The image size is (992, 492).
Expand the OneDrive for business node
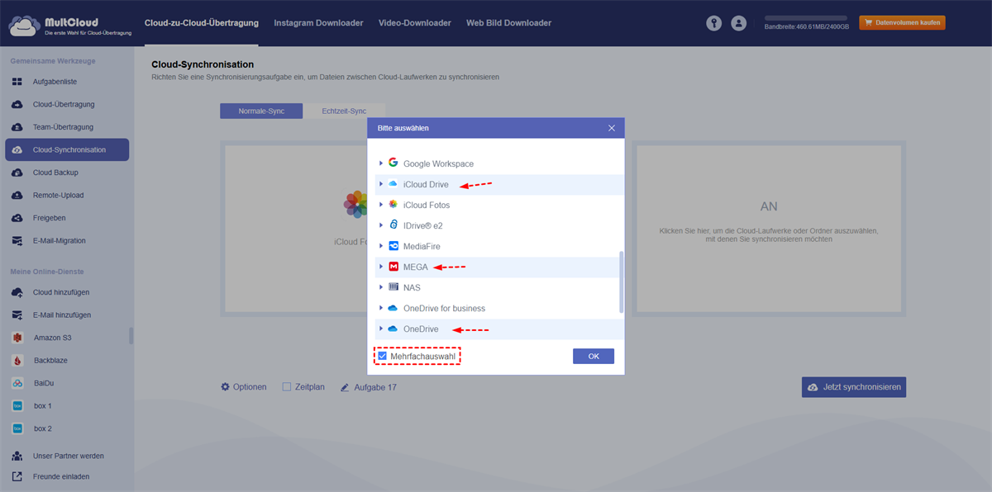pos(381,308)
